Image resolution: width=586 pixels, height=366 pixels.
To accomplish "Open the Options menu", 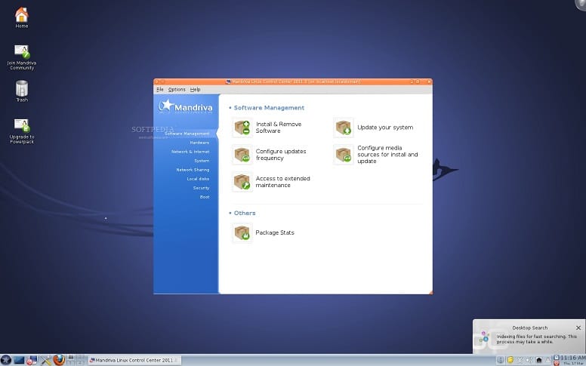I will coord(177,90).
